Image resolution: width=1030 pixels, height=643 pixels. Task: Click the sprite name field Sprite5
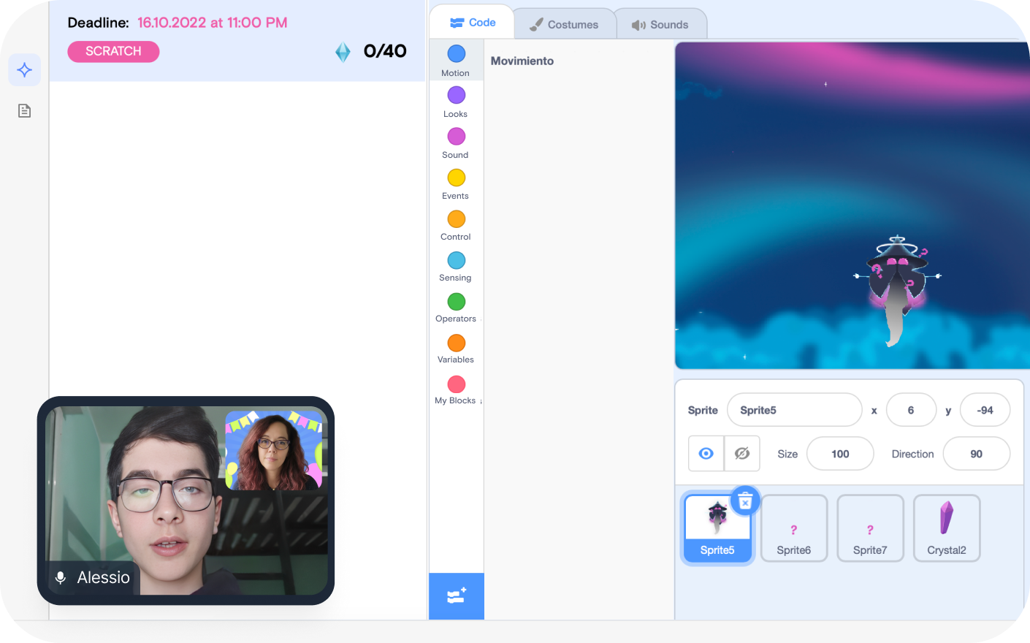[x=794, y=410]
